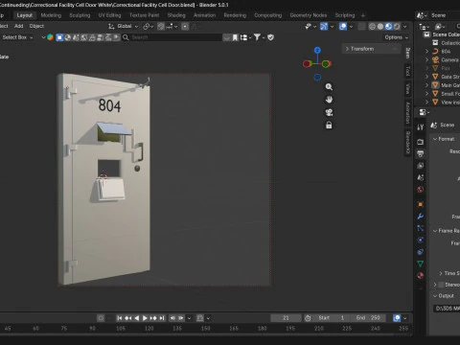Open the Scene properties tab icon
Screen dimensions: 460x345
pos(421,177)
